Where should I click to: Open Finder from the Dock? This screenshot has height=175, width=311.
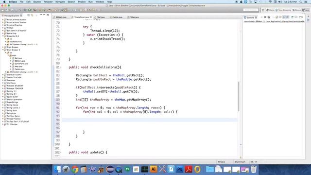(57, 170)
